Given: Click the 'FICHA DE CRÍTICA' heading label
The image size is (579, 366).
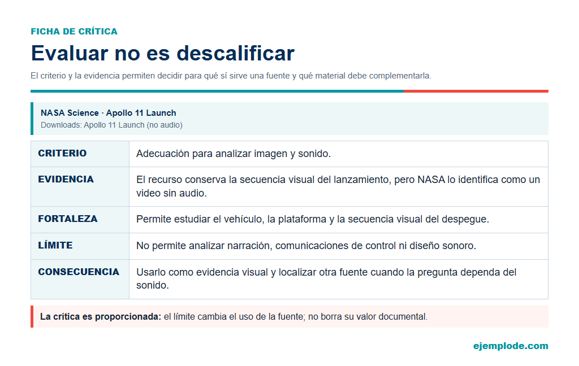Looking at the screenshot, I should (74, 32).
